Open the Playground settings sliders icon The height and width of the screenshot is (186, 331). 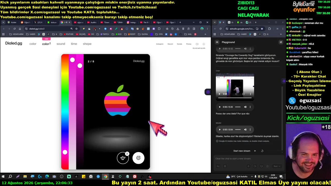[281, 42]
